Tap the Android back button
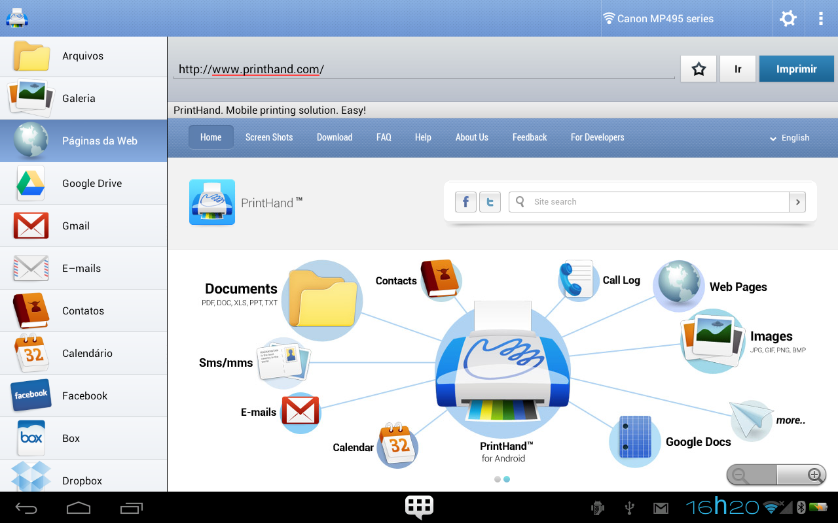This screenshot has height=523, width=838. click(x=26, y=508)
